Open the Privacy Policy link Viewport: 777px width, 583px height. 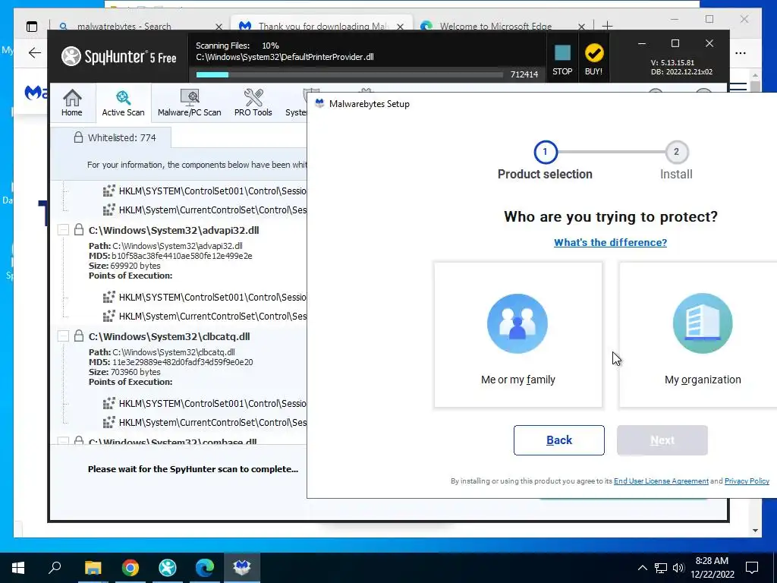pos(747,481)
